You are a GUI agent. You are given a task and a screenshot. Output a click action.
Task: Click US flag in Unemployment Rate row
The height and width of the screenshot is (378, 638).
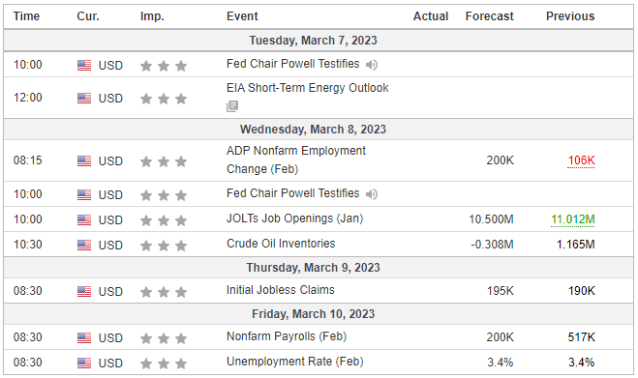84,363
